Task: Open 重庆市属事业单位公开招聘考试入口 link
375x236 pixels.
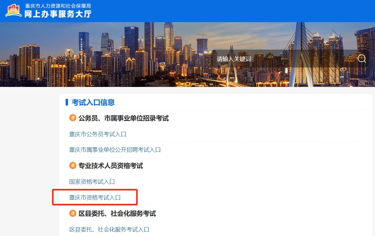Action: coord(115,150)
